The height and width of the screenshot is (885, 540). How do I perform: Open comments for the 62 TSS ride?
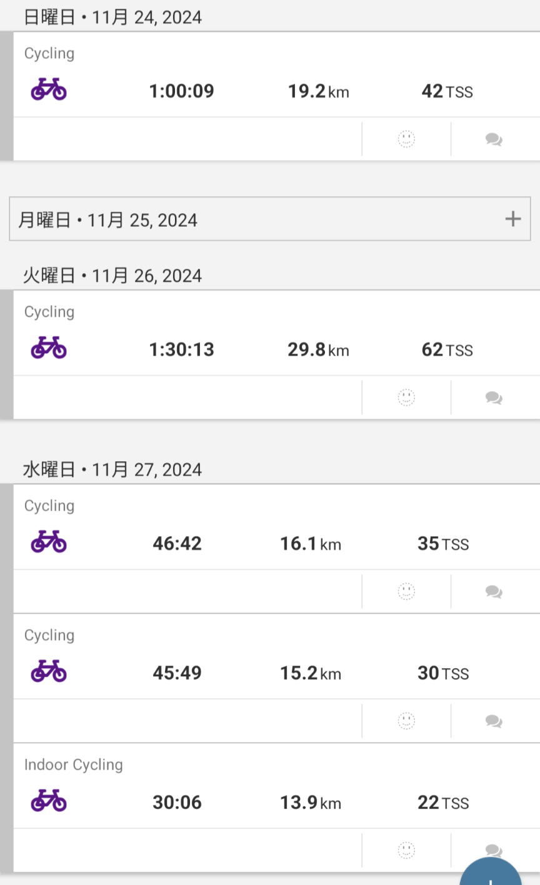pos(494,398)
